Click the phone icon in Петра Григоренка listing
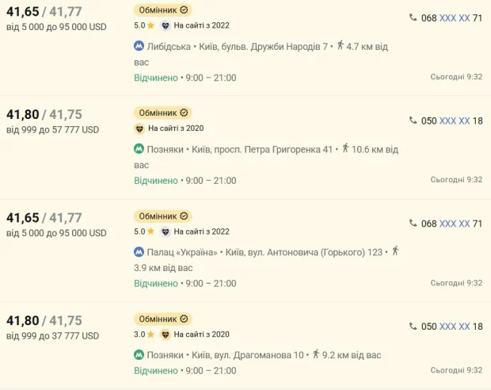This screenshot has width=491, height=390. [x=413, y=120]
